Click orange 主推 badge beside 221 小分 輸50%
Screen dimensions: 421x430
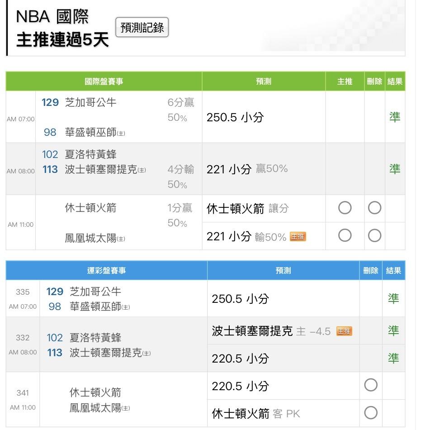pyautogui.click(x=298, y=236)
